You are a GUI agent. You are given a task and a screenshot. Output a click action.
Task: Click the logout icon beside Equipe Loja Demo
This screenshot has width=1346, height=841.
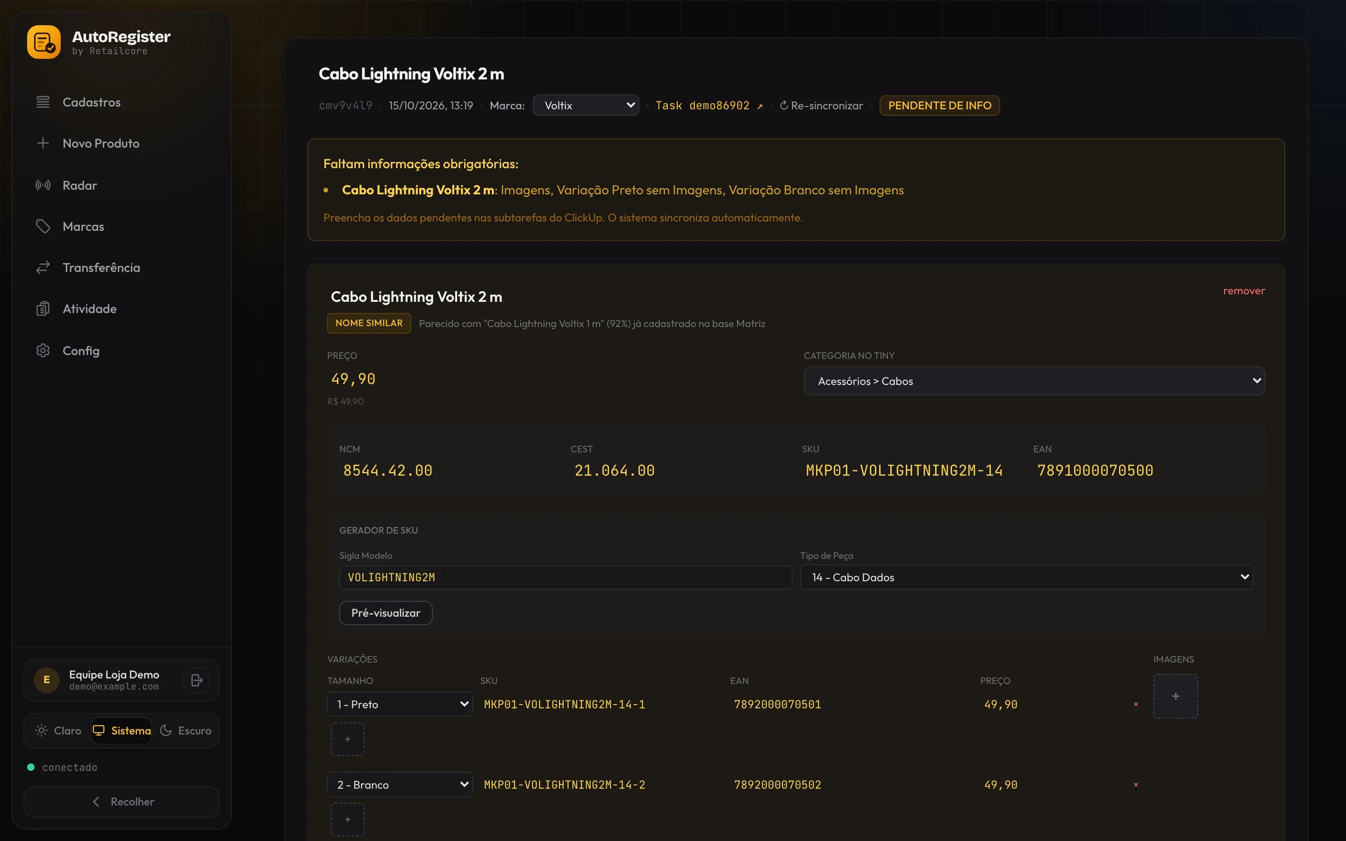[x=196, y=680]
